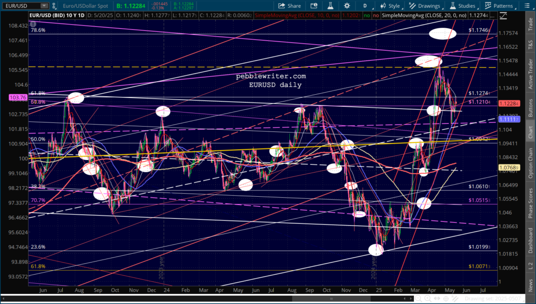Open the Dashboard side tab
The width and height of the screenshot is (536, 304).
click(530, 241)
